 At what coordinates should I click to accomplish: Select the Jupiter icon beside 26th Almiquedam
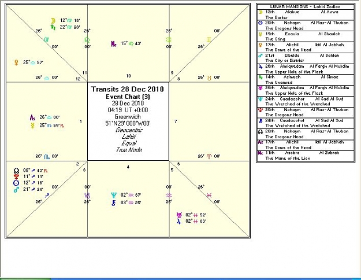[x=260, y=67]
